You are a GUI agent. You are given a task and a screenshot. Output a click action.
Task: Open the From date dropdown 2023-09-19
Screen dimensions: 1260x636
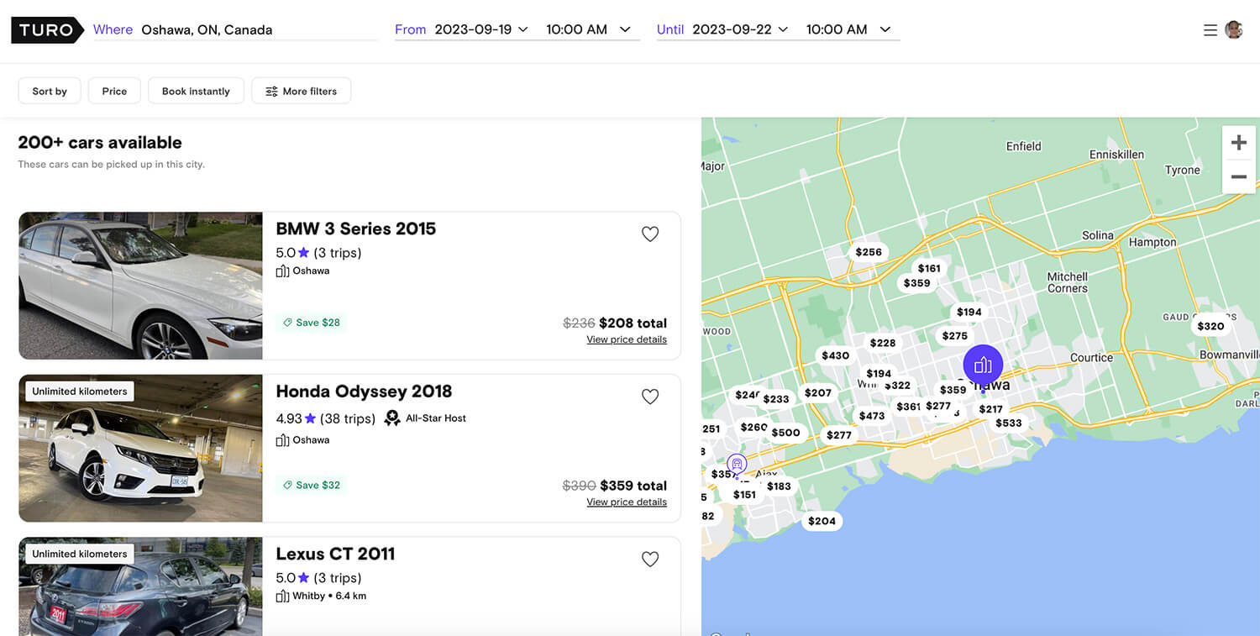(481, 29)
